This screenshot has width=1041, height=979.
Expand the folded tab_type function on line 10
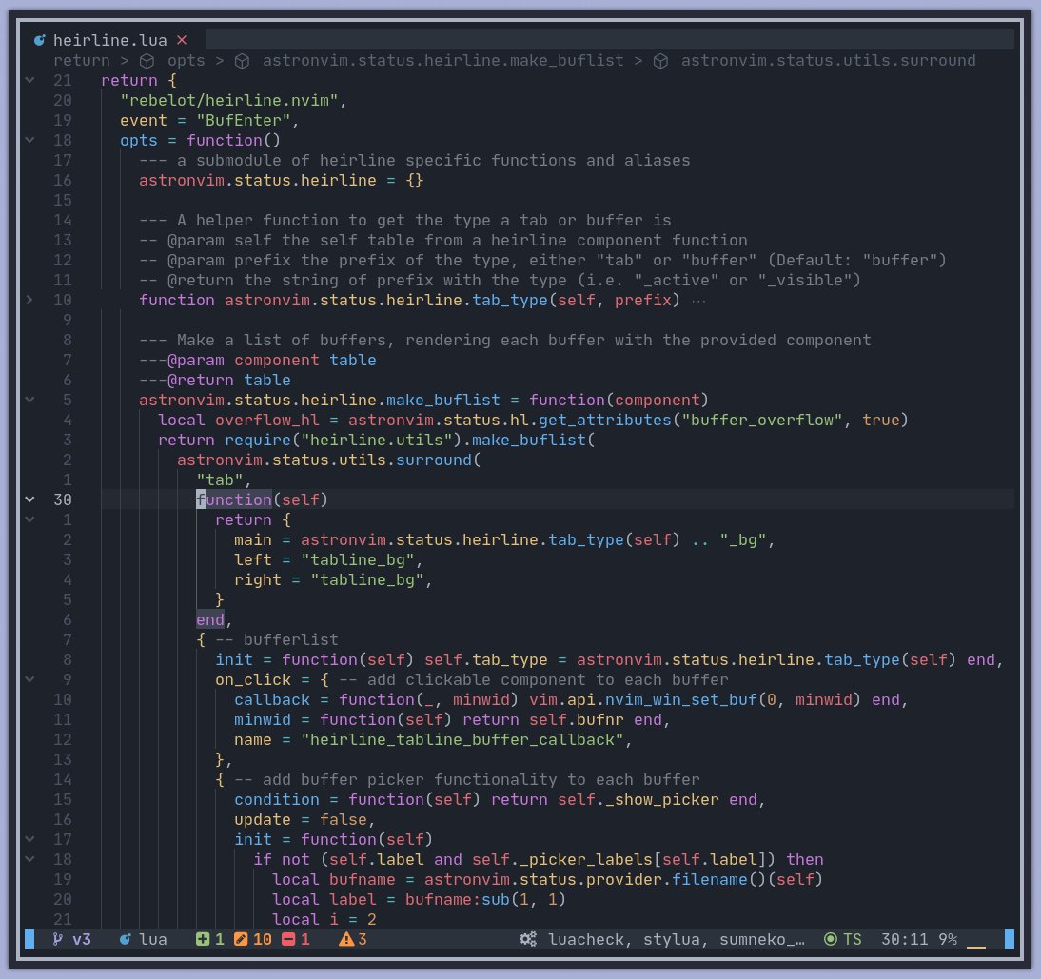pos(29,300)
